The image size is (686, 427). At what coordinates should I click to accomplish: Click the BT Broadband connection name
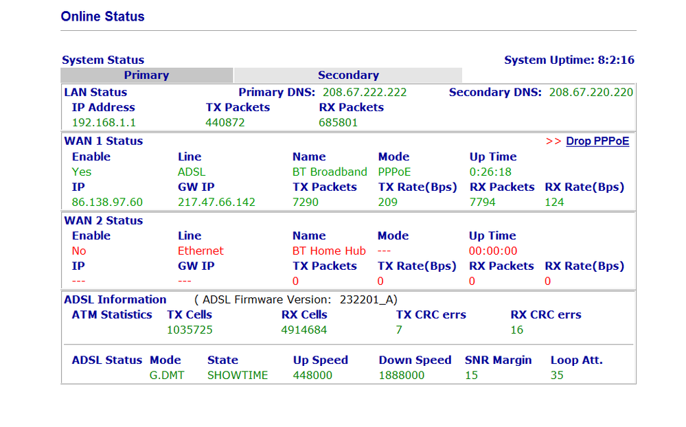(x=329, y=172)
